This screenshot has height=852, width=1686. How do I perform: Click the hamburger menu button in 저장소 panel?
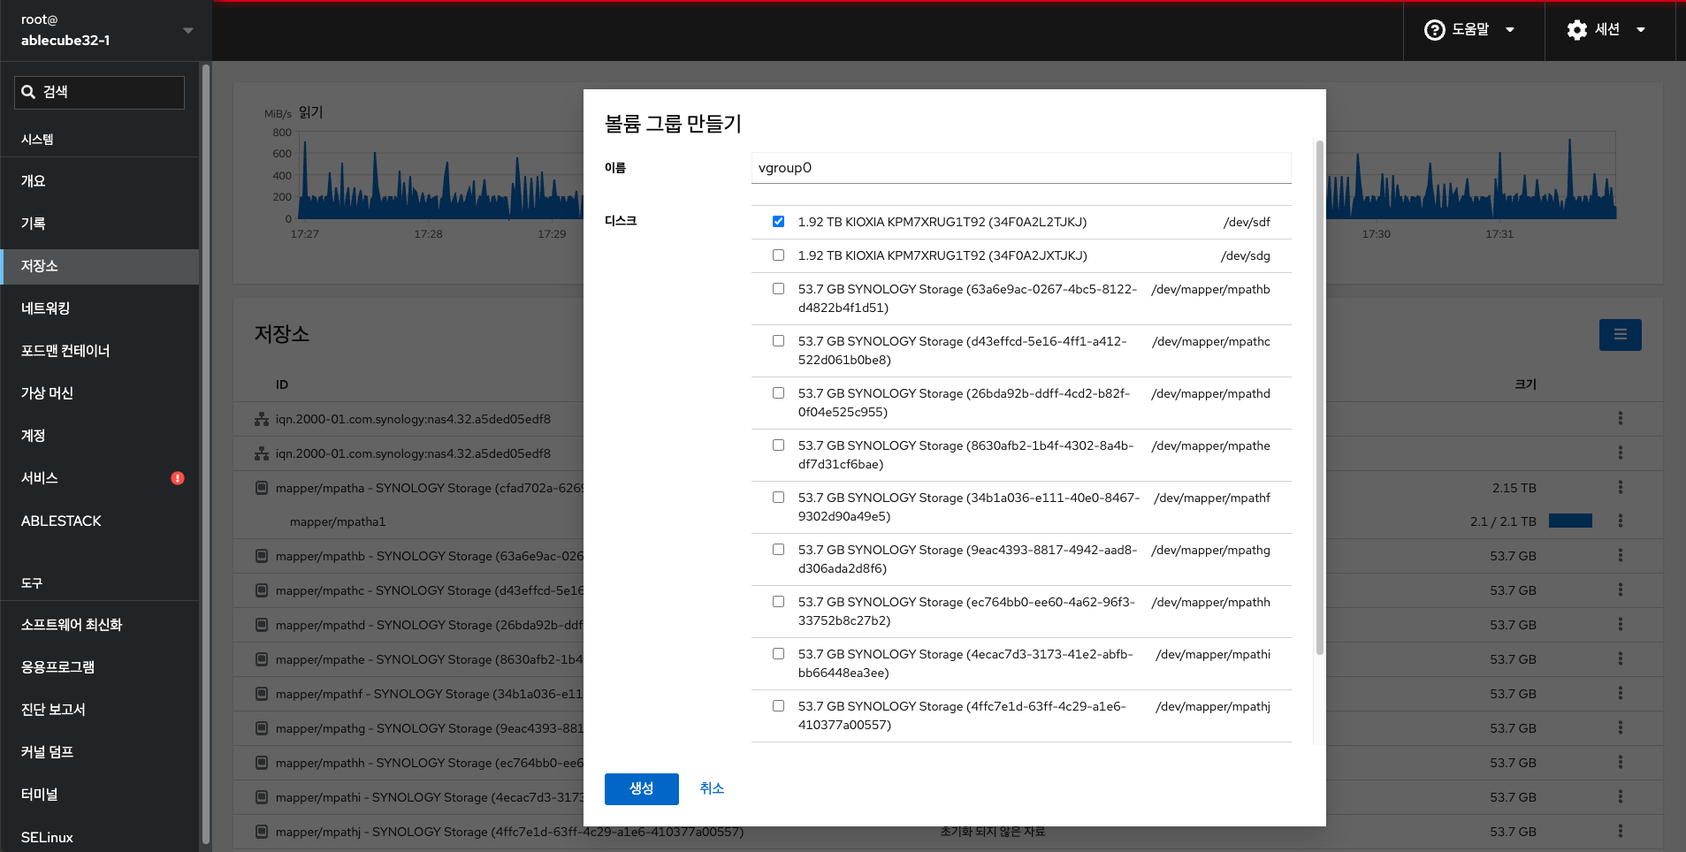(1620, 335)
